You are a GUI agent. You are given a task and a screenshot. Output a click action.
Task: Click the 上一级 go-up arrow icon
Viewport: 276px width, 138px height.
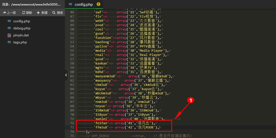click(5, 13)
